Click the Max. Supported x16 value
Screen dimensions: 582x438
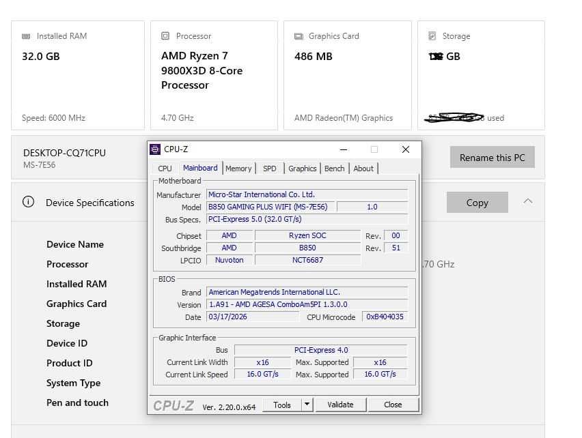380,362
